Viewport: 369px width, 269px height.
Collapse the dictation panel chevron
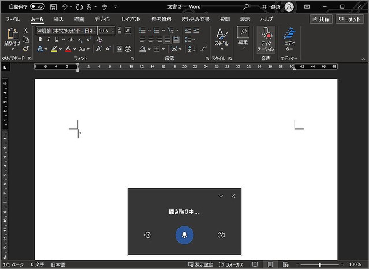point(221,196)
